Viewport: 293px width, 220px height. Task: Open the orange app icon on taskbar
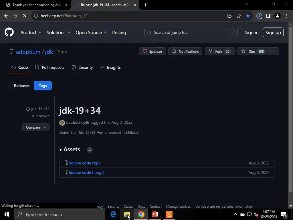click(x=169, y=214)
